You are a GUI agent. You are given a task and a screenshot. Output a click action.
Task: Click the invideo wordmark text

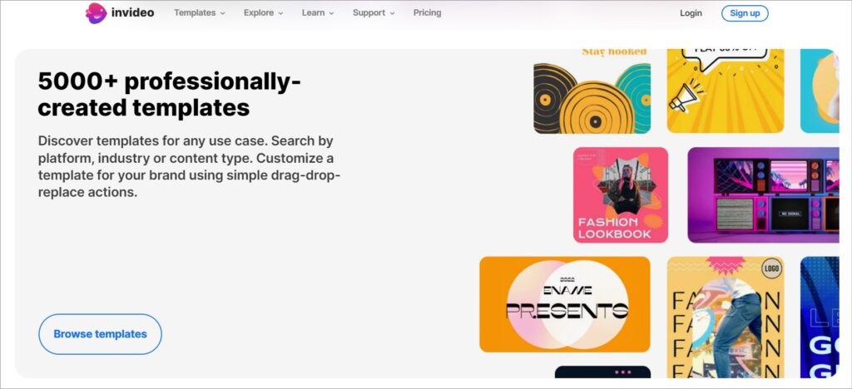pyautogui.click(x=132, y=12)
